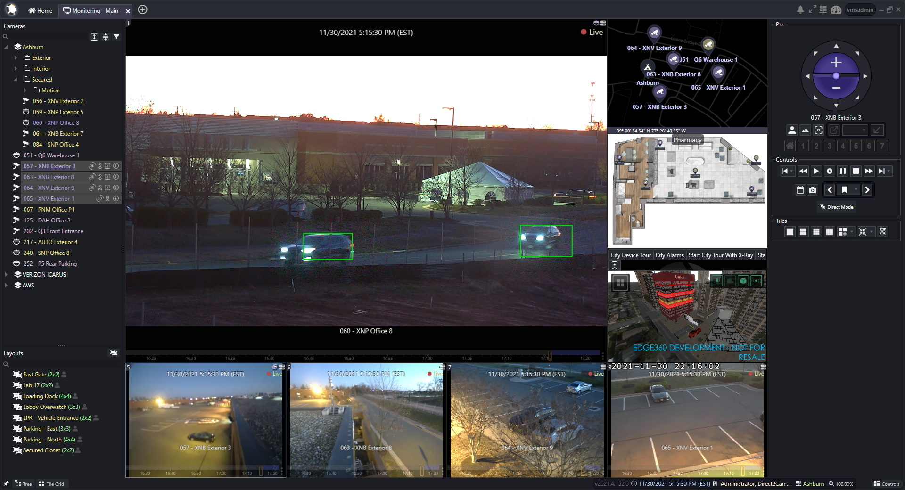Filter the camera list with the funnel icon
The width and height of the screenshot is (905, 490).
[x=116, y=36]
